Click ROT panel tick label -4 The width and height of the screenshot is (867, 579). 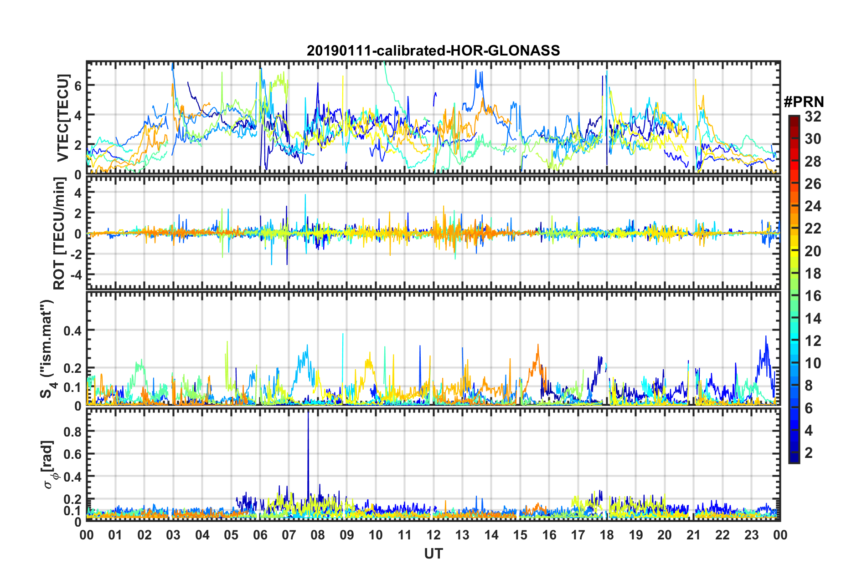pyautogui.click(x=75, y=275)
